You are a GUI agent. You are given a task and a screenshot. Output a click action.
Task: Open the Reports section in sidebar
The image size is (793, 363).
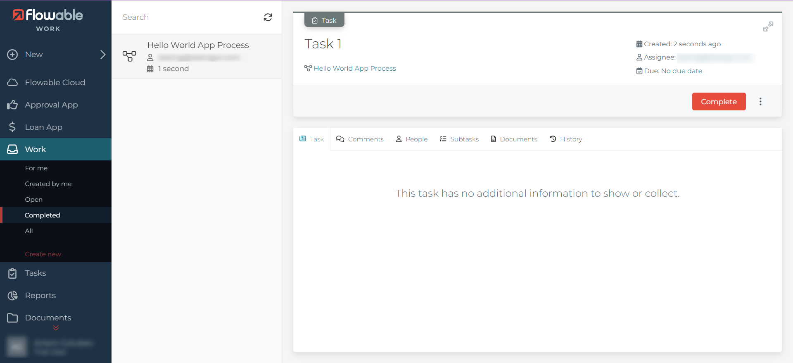(40, 296)
